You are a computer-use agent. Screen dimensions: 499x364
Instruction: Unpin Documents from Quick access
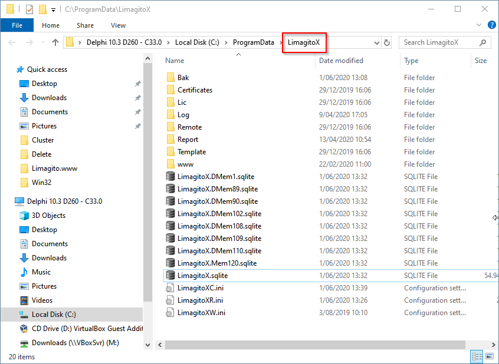[137, 112]
